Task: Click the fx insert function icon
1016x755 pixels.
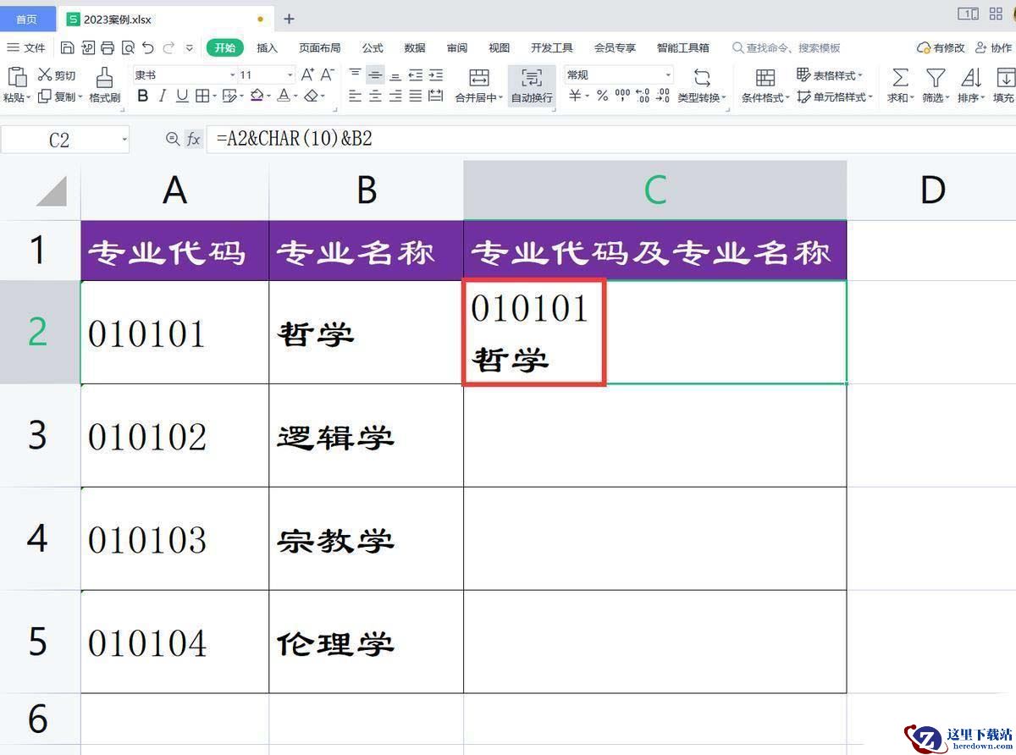Action: [194, 140]
